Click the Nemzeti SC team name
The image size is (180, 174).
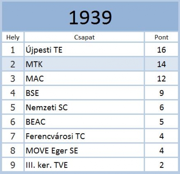pos(47,107)
